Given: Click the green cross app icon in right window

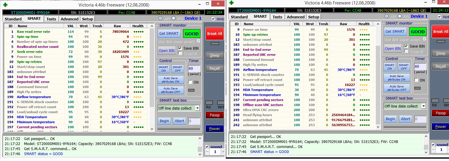Looking at the screenshot, I should tap(231, 3).
